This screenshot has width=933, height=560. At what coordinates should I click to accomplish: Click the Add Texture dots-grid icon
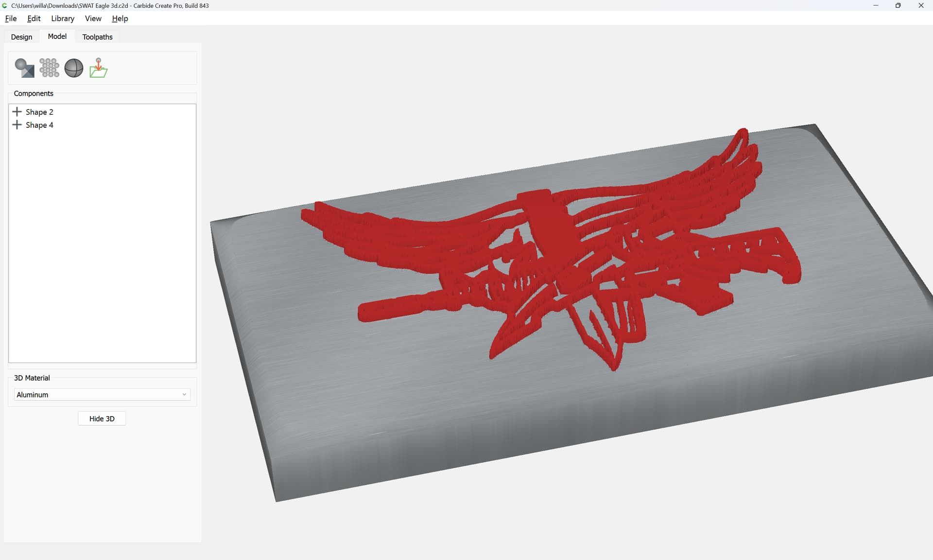pyautogui.click(x=49, y=68)
